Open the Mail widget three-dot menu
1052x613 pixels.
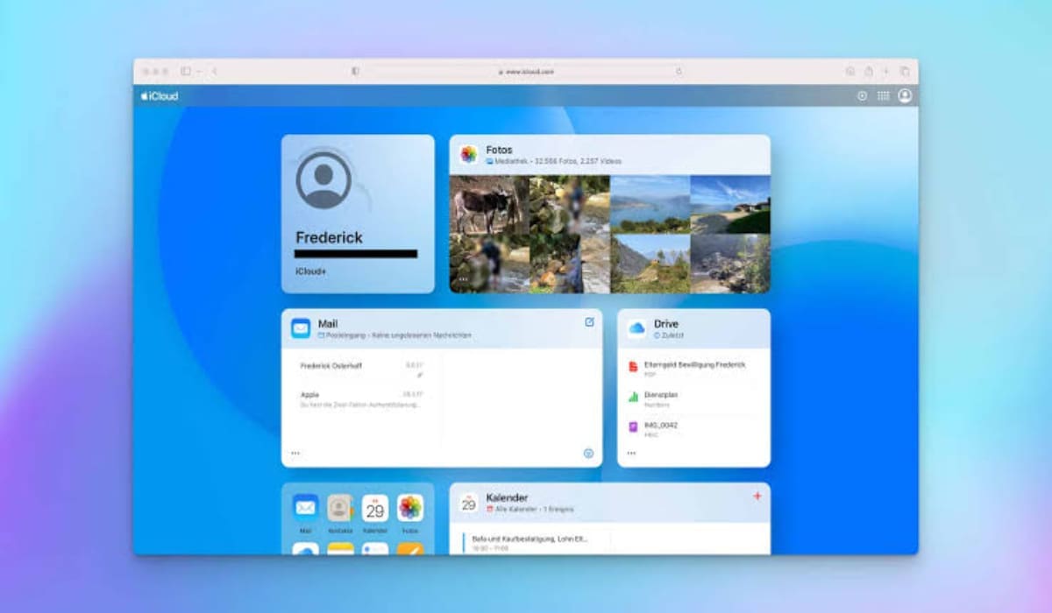coord(295,453)
